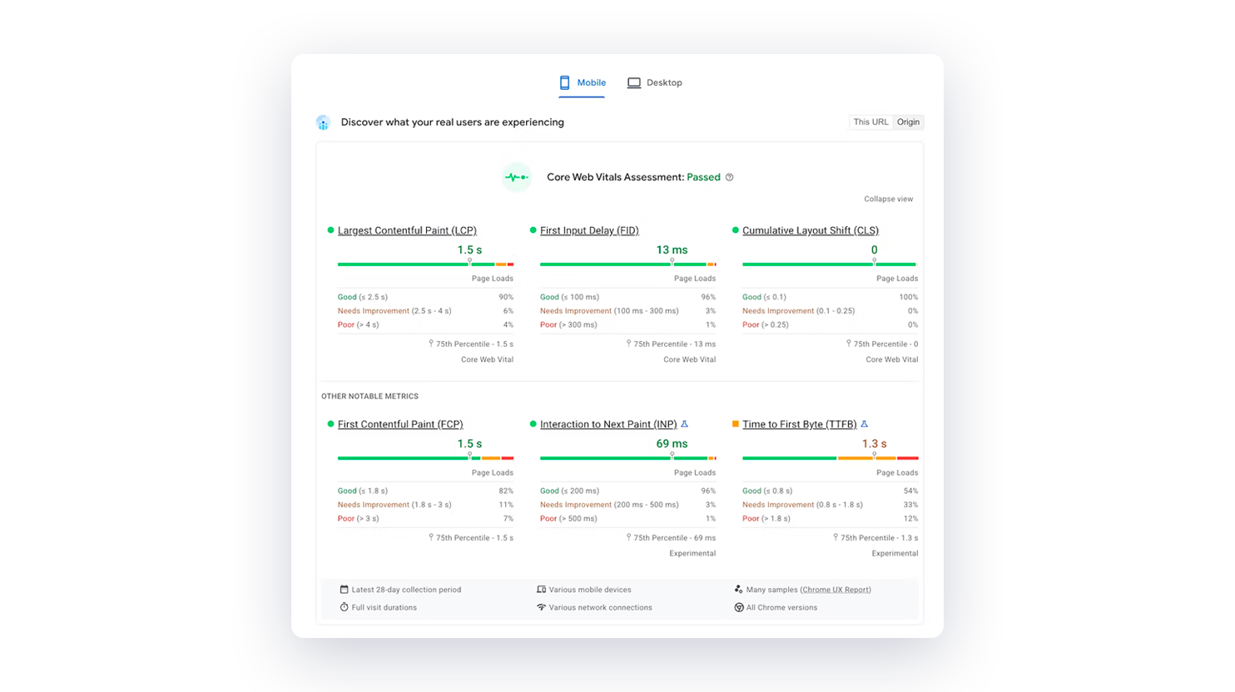Open the Chrome UX Report link
The image size is (1235, 692).
[x=836, y=590]
